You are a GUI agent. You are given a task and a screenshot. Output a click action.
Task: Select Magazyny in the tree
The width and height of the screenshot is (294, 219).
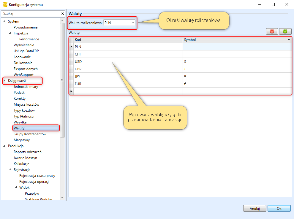(22, 140)
